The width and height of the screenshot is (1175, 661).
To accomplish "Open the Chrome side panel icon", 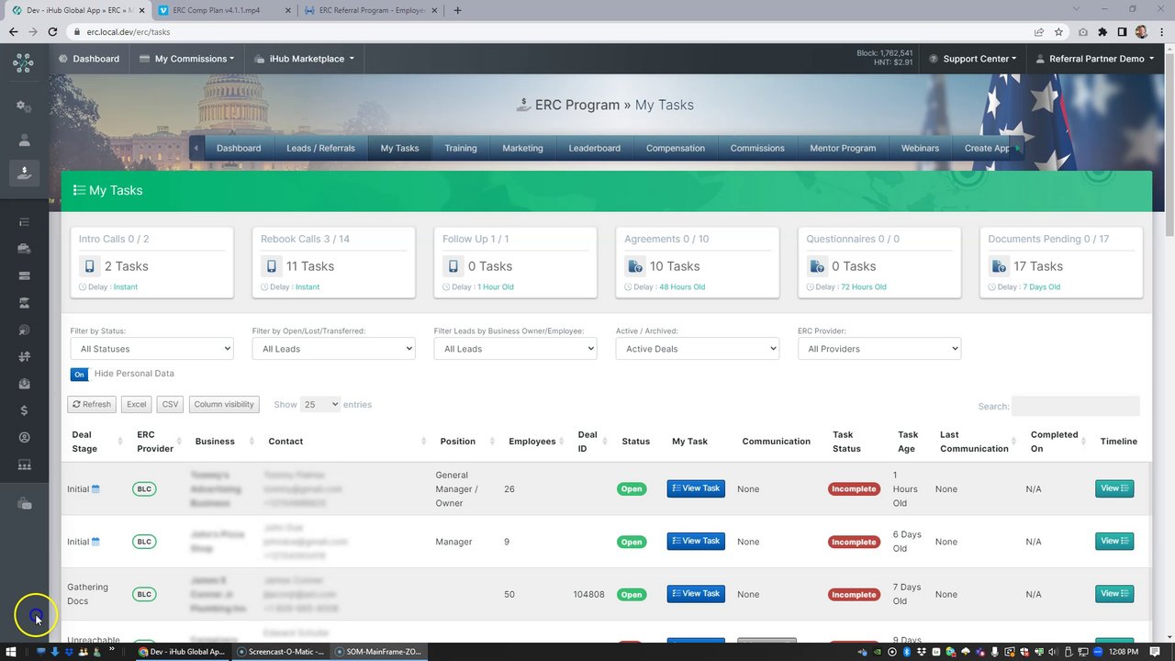I will pyautogui.click(x=1122, y=31).
